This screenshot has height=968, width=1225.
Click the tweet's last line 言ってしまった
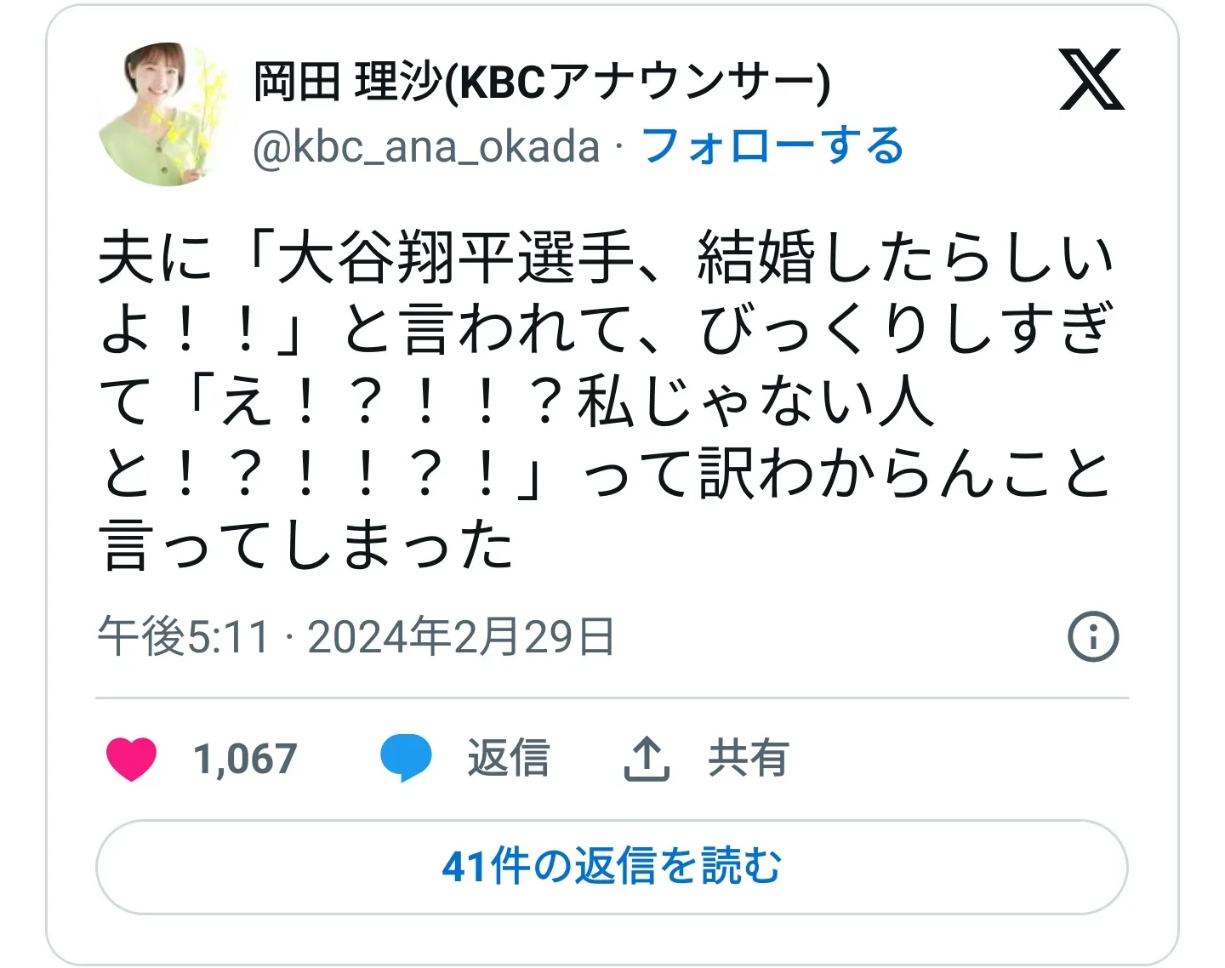coord(307,544)
